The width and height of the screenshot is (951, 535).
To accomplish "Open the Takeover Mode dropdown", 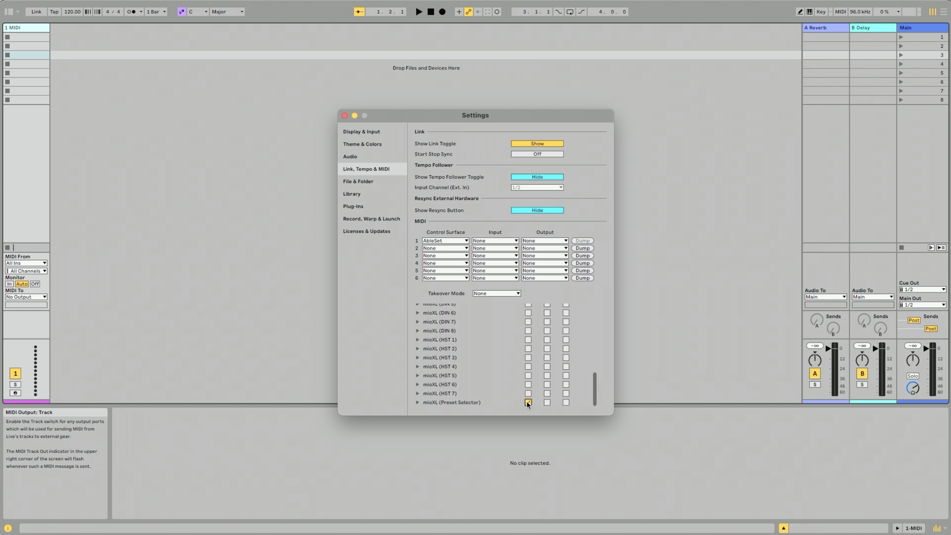I will (x=496, y=293).
